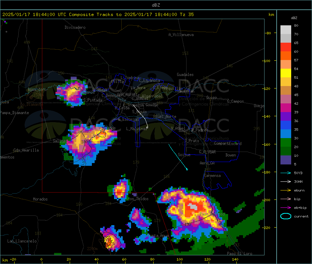Click the 36 dBZ blue swatch
The height and width of the screenshot is (264, 312).
tap(286, 125)
